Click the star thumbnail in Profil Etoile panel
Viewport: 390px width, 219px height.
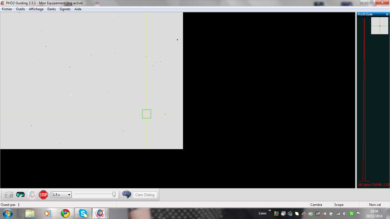[380, 26]
